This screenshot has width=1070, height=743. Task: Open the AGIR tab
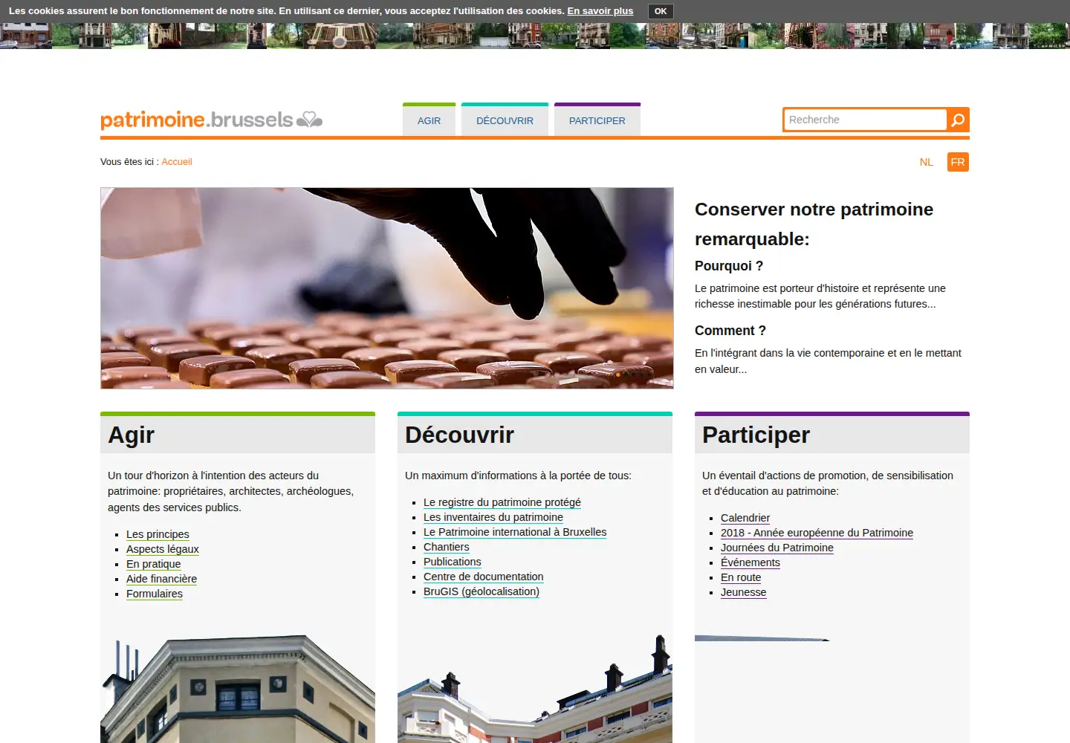[429, 120]
